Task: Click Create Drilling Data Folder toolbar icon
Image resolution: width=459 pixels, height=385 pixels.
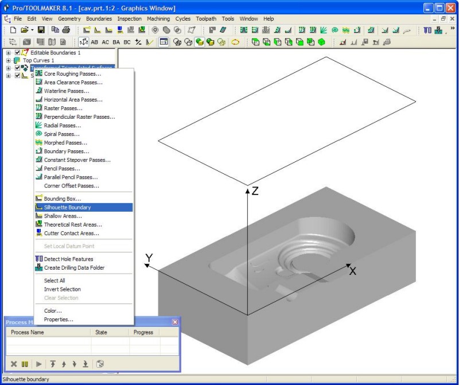Action: coord(438,30)
